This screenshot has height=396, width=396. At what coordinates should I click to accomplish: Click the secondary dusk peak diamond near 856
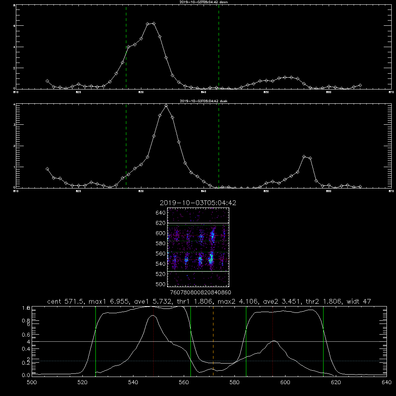304,156
